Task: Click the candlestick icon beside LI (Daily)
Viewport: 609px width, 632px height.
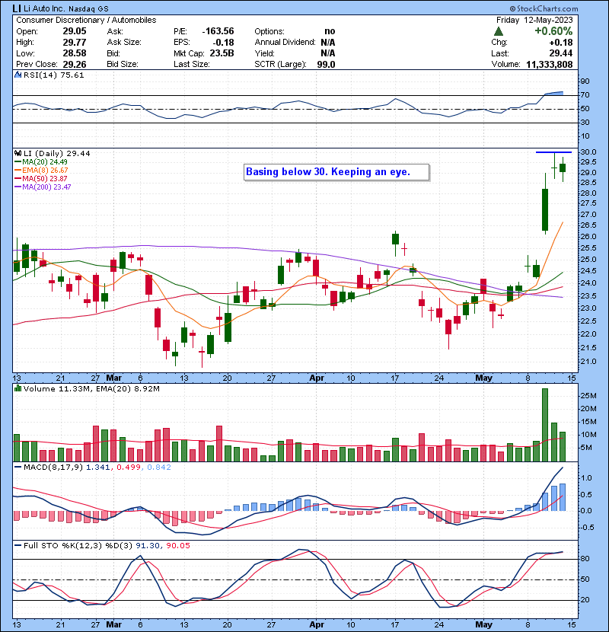Action: coord(18,153)
